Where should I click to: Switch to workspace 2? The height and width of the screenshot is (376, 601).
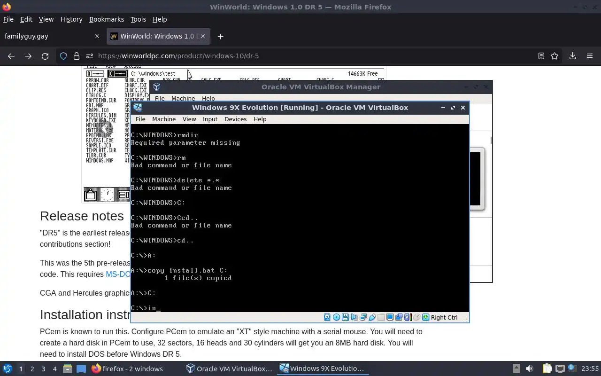point(32,369)
